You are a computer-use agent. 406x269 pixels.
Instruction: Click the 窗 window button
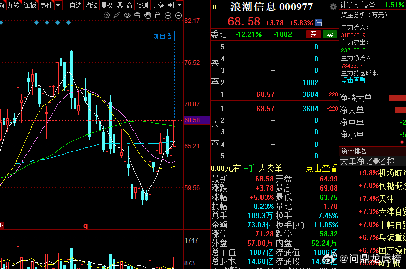coord(129,5)
